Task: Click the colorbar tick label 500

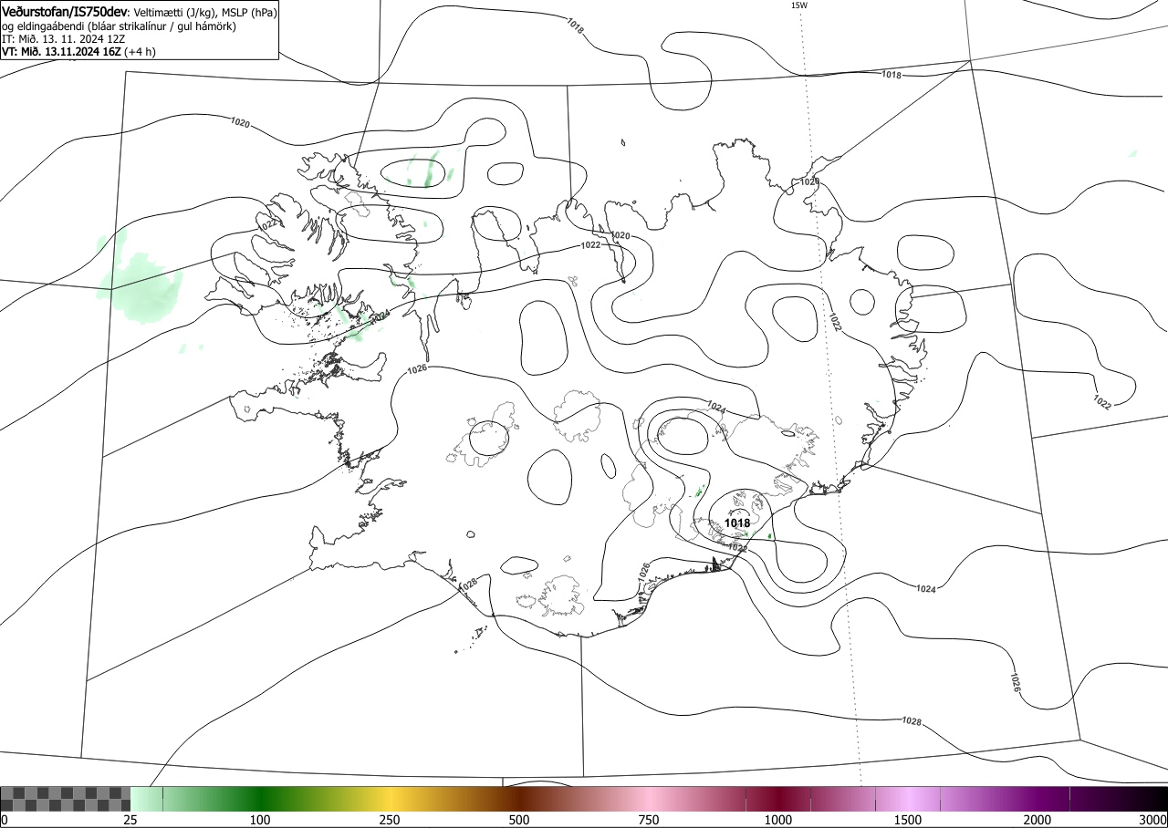Action: 519,820
